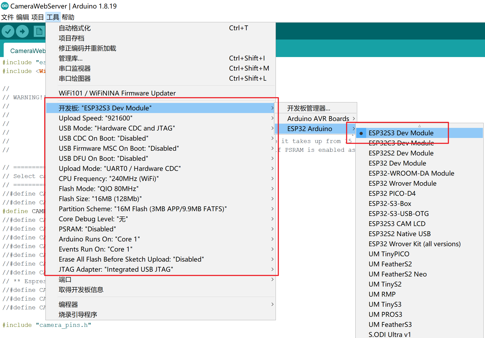Open 管理库... library manager

click(x=161, y=58)
